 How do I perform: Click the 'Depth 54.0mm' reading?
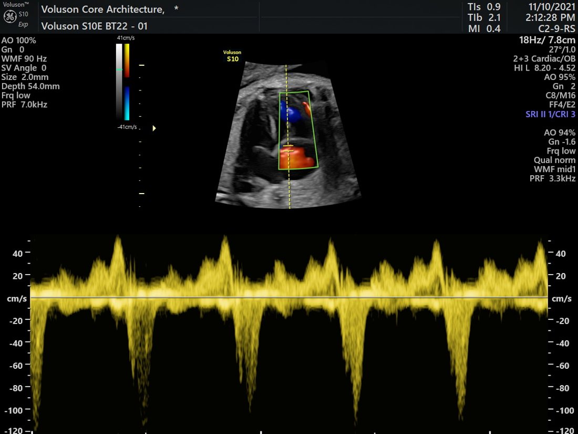click(30, 86)
